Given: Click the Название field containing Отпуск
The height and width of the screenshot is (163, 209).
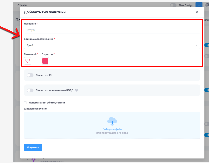Looking at the screenshot, I should [x=112, y=30].
